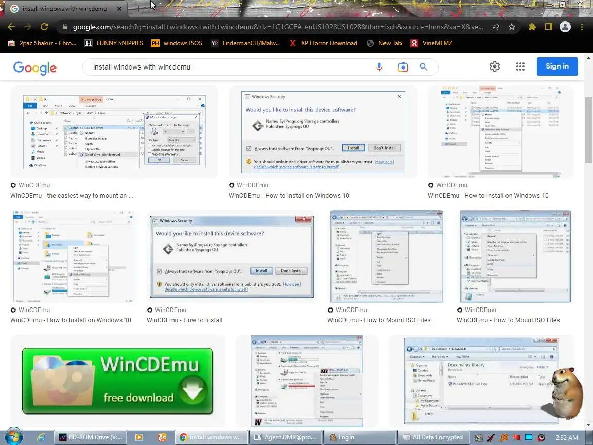The height and width of the screenshot is (445, 593).
Task: Click the page vertical scrollbar thumb
Action: coord(588,130)
